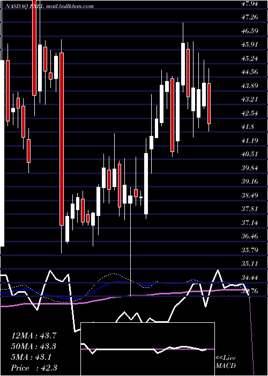The width and height of the screenshot is (268, 376).
Task: Click the 45.24 price axis label
Action: [x=250, y=58]
